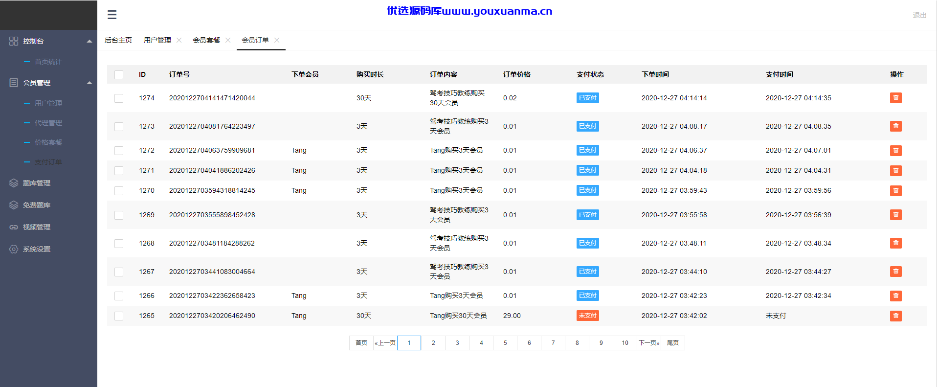Go to 下一页» next page
The image size is (937, 387).
click(x=649, y=343)
